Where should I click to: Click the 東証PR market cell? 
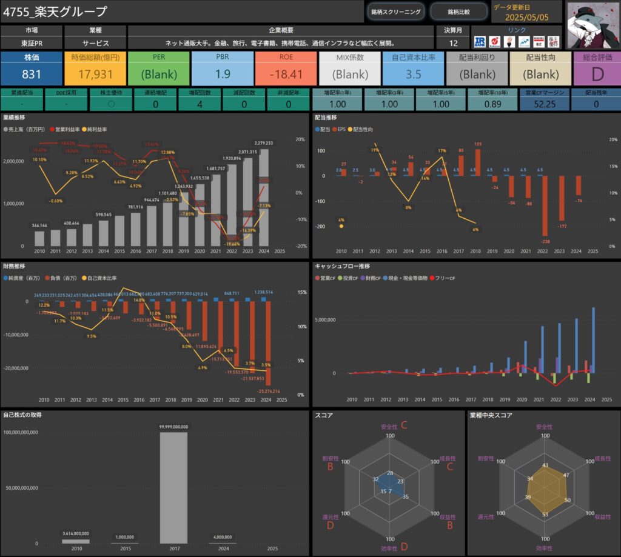pyautogui.click(x=32, y=43)
